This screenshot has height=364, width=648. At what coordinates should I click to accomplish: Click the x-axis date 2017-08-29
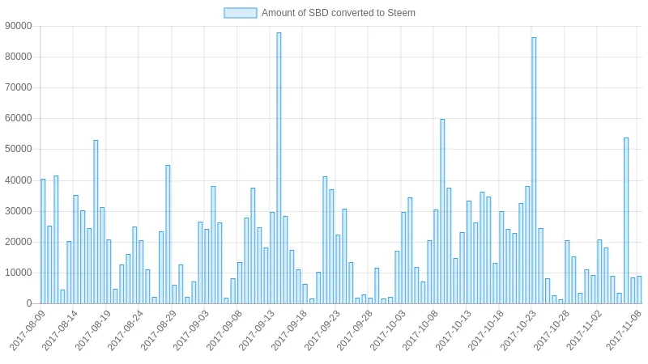click(x=159, y=331)
